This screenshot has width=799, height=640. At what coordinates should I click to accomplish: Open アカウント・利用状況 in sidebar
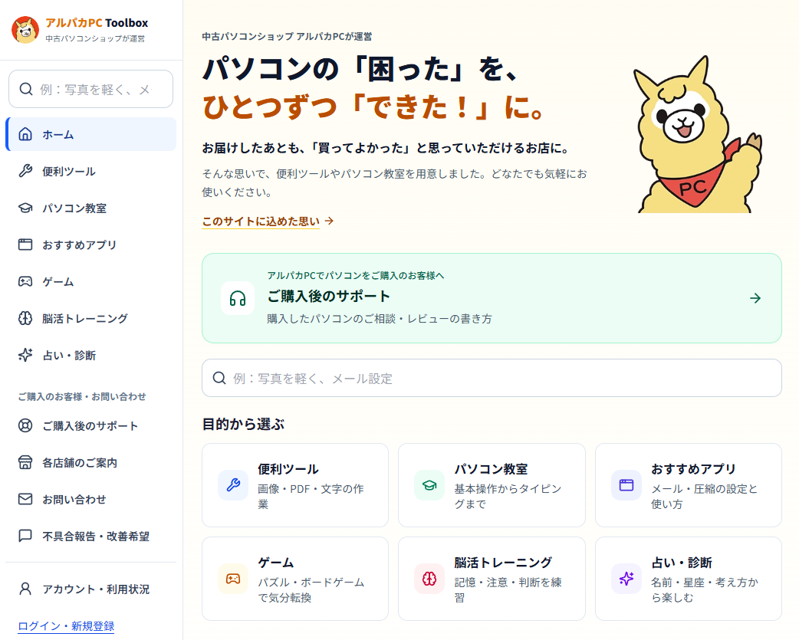tap(90, 589)
